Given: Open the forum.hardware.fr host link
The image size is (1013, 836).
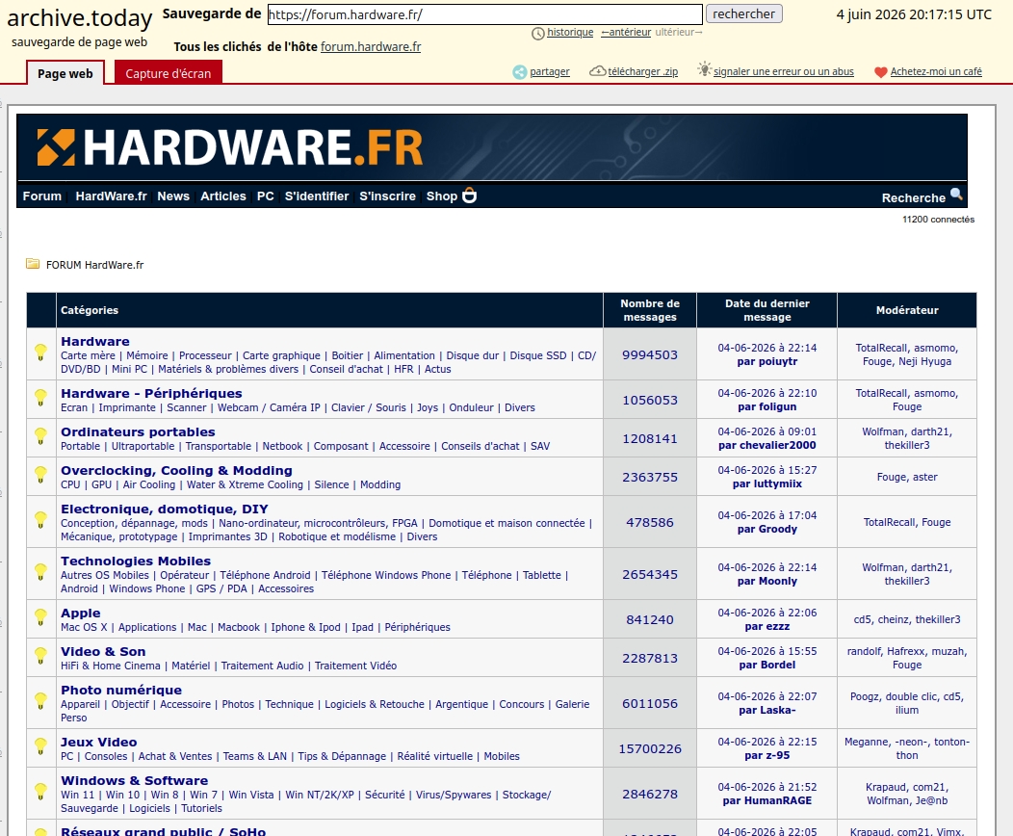Looking at the screenshot, I should (371, 46).
